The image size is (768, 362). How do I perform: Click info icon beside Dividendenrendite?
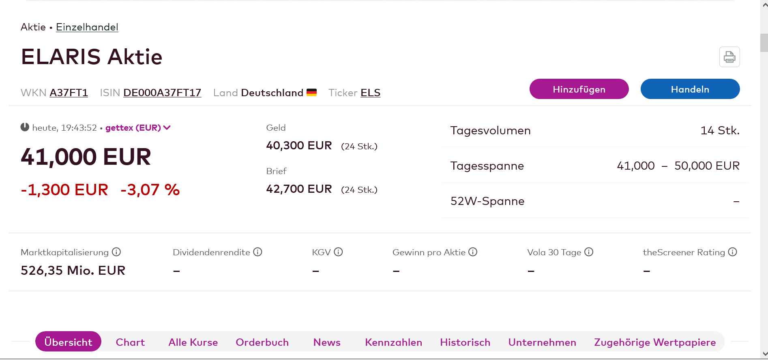(257, 252)
